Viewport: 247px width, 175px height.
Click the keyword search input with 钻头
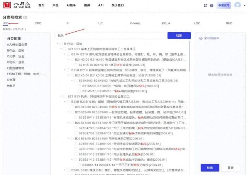111,35
